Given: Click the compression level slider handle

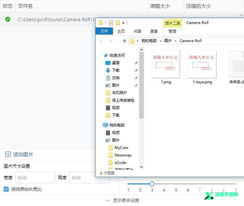Looking at the screenshot, I should tap(152, 184).
